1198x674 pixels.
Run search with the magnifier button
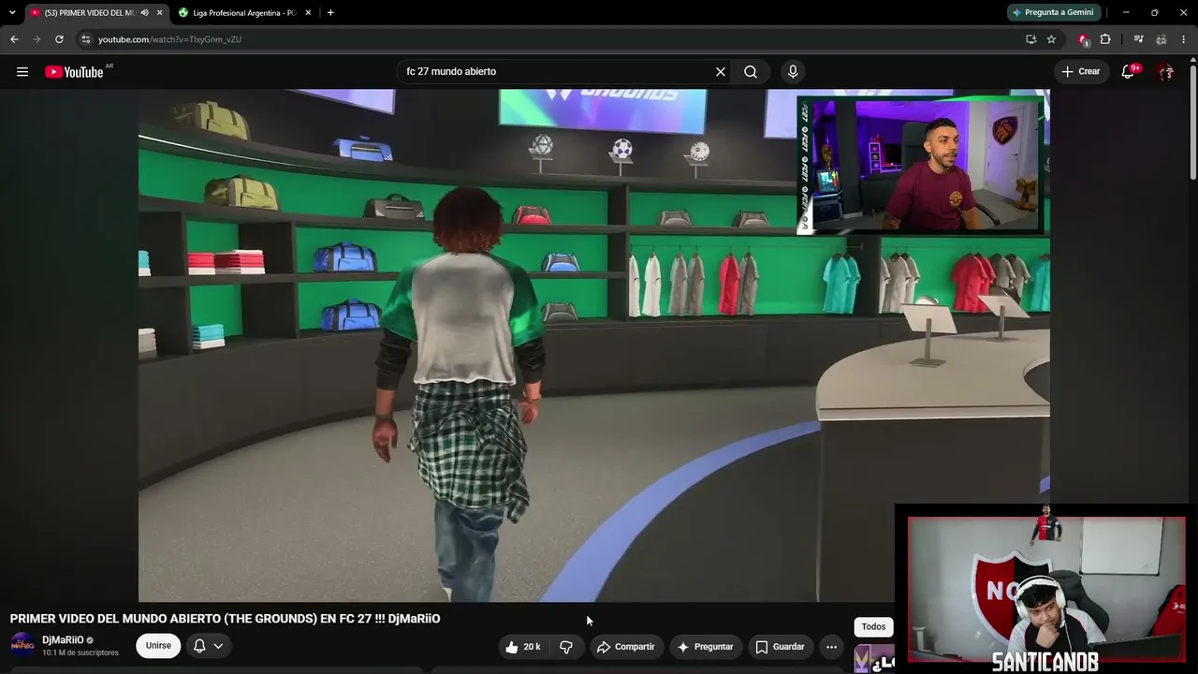[751, 72]
